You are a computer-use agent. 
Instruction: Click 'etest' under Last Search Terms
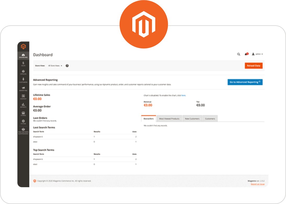(35, 142)
